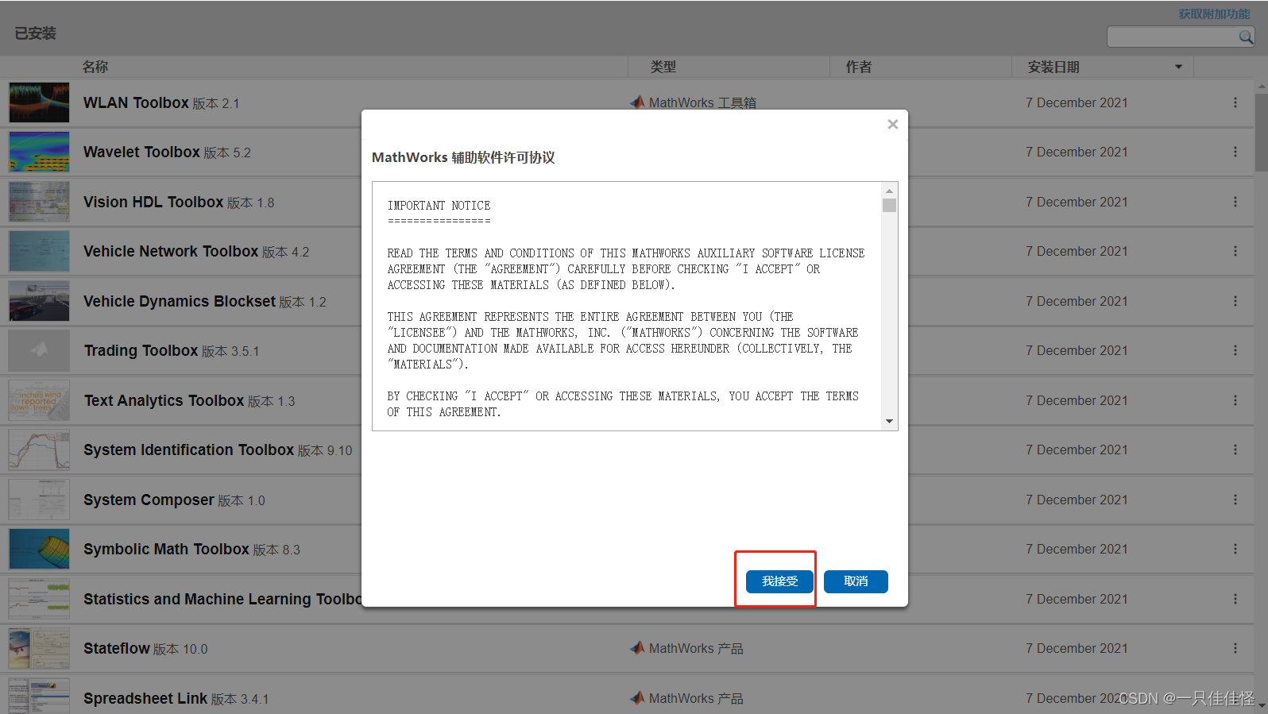Image resolution: width=1268 pixels, height=714 pixels.
Task: Open options menu for System Composer
Action: [1235, 500]
